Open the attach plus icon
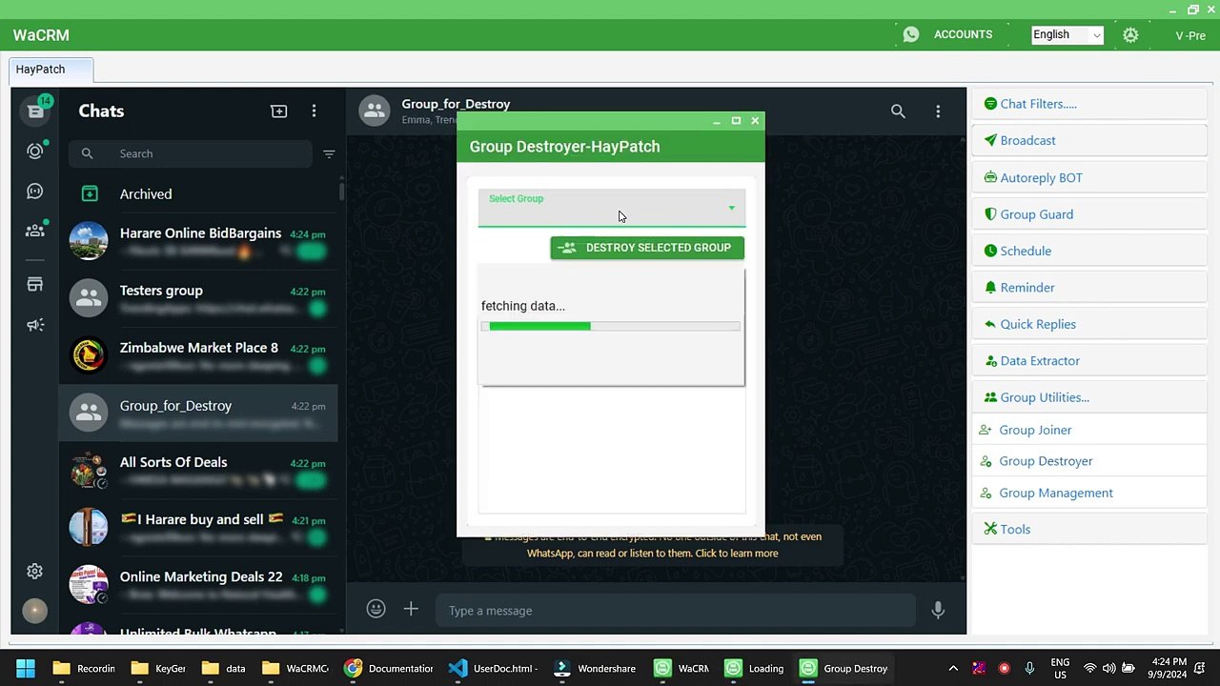The height and width of the screenshot is (686, 1220). click(x=411, y=609)
